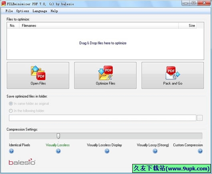212x174 pixels.
Task: Select 'In the following folder' radio
Action: tap(11, 111)
